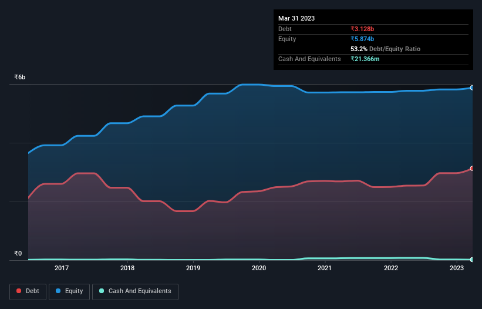Click the 2022 x-axis label
Image resolution: width=482 pixels, height=309 pixels.
(x=391, y=268)
